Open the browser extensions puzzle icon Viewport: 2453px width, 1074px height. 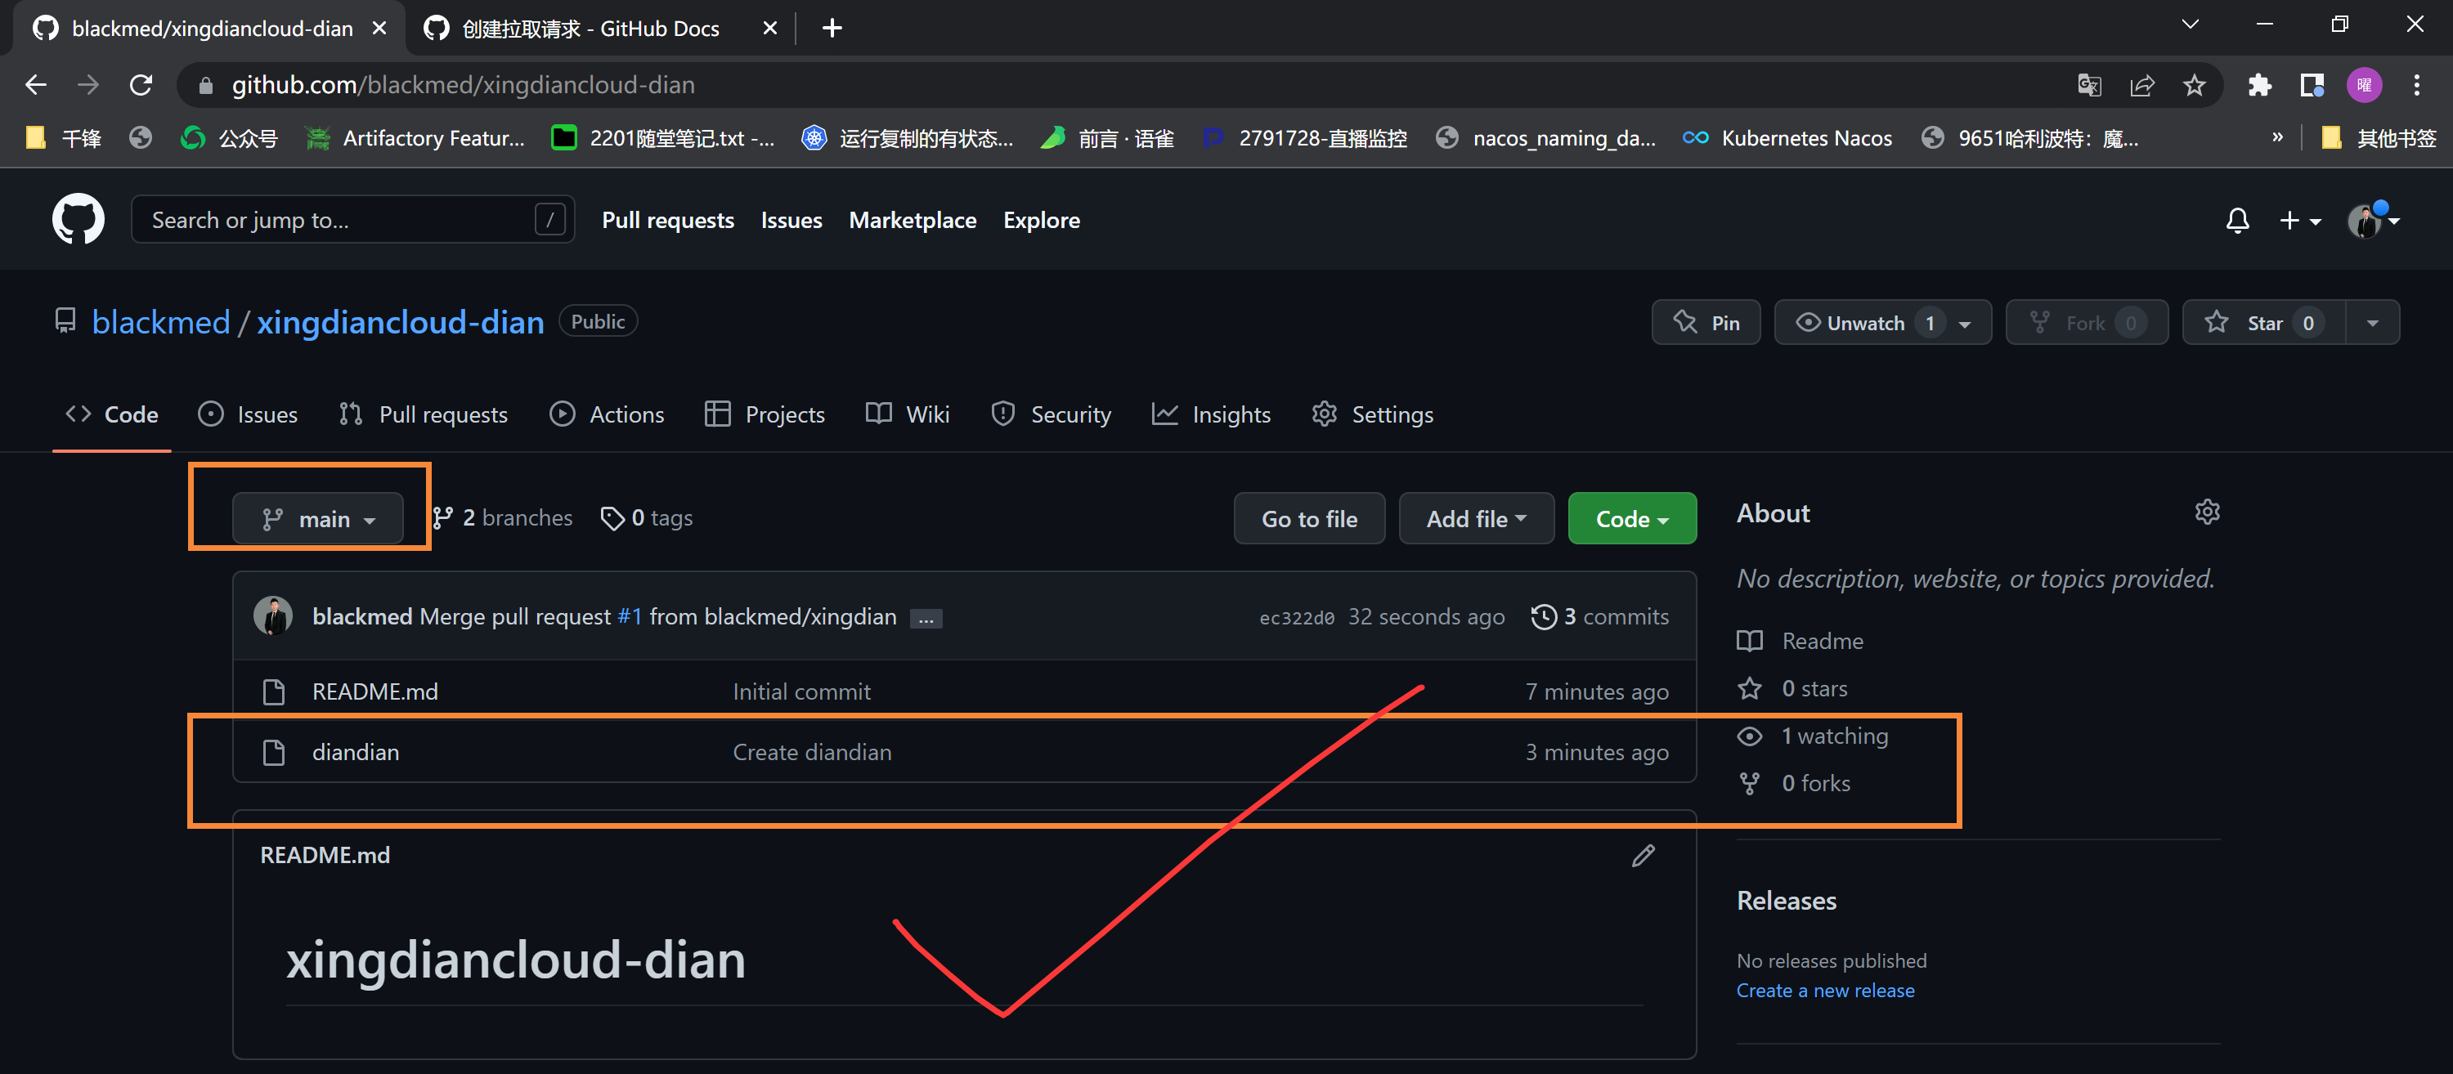pyautogui.click(x=2258, y=85)
